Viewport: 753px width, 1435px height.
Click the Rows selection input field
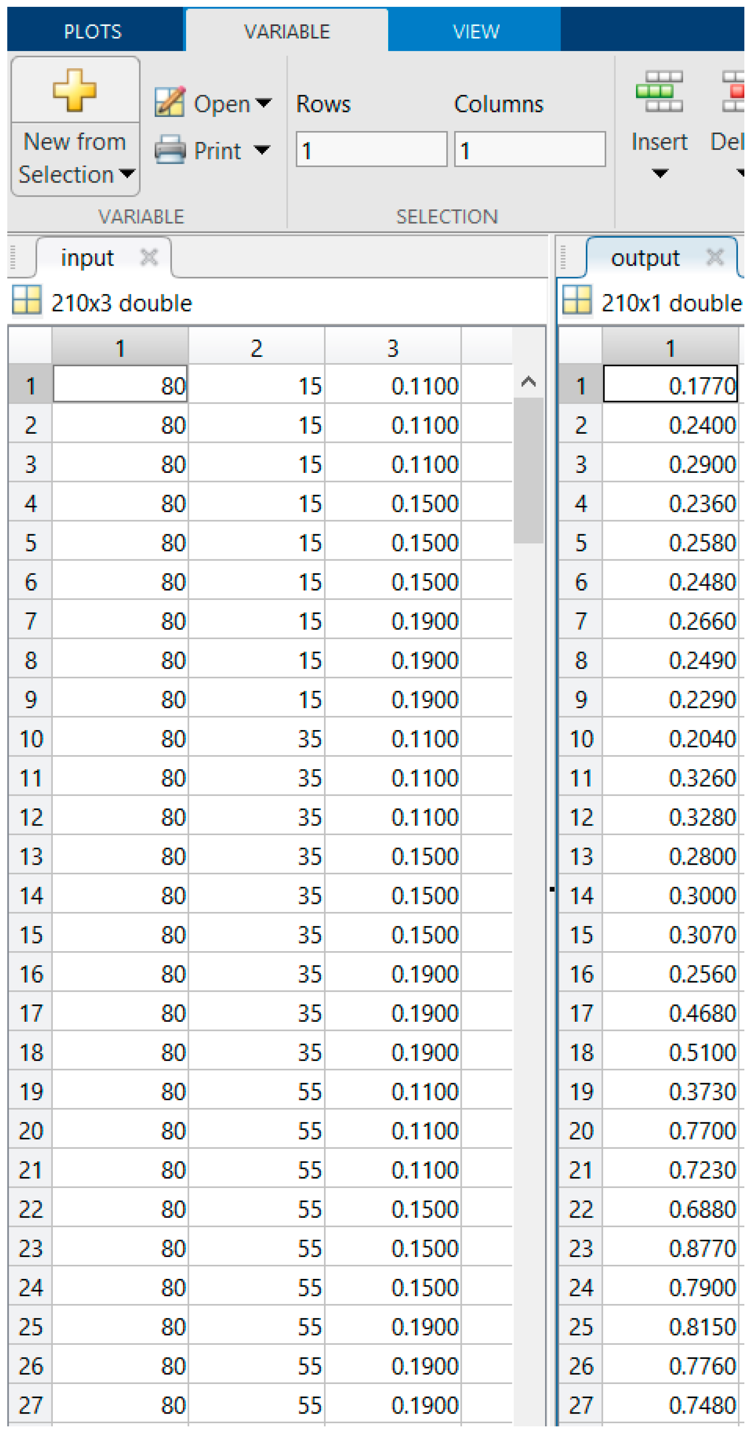click(371, 149)
